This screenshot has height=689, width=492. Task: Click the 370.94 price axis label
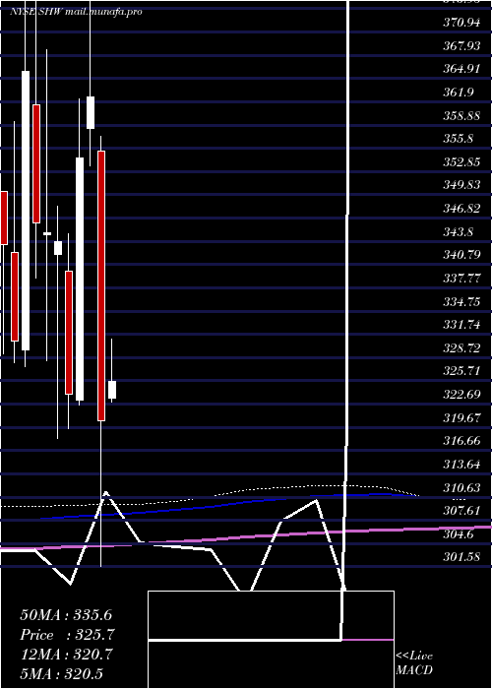click(461, 23)
